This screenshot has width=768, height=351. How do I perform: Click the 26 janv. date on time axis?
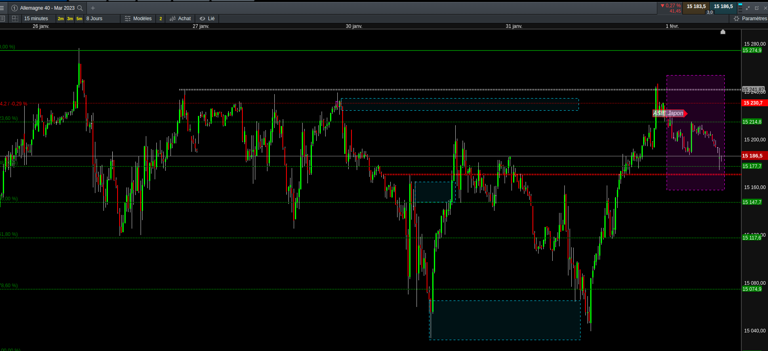[x=41, y=26]
